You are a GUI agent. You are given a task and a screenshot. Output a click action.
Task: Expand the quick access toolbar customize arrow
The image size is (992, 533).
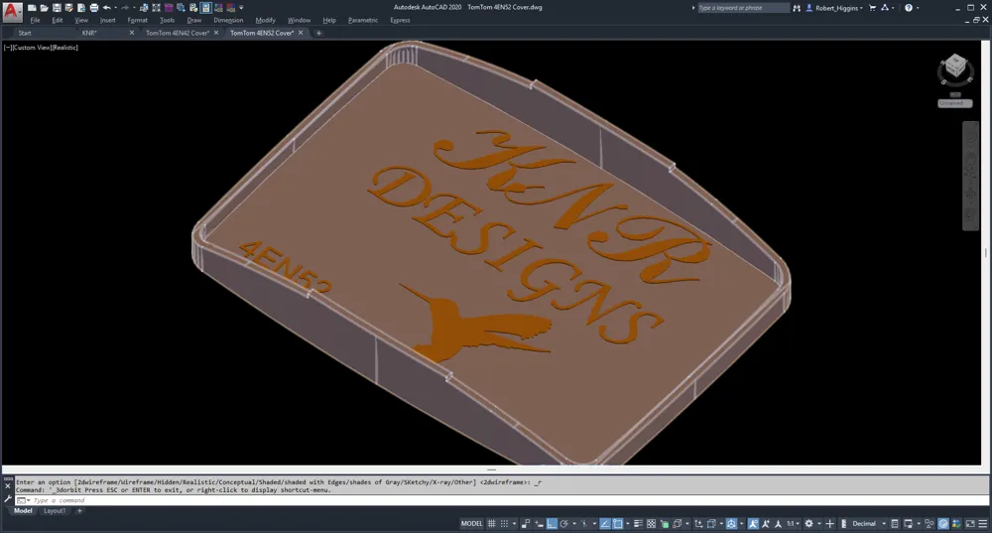tap(241, 8)
